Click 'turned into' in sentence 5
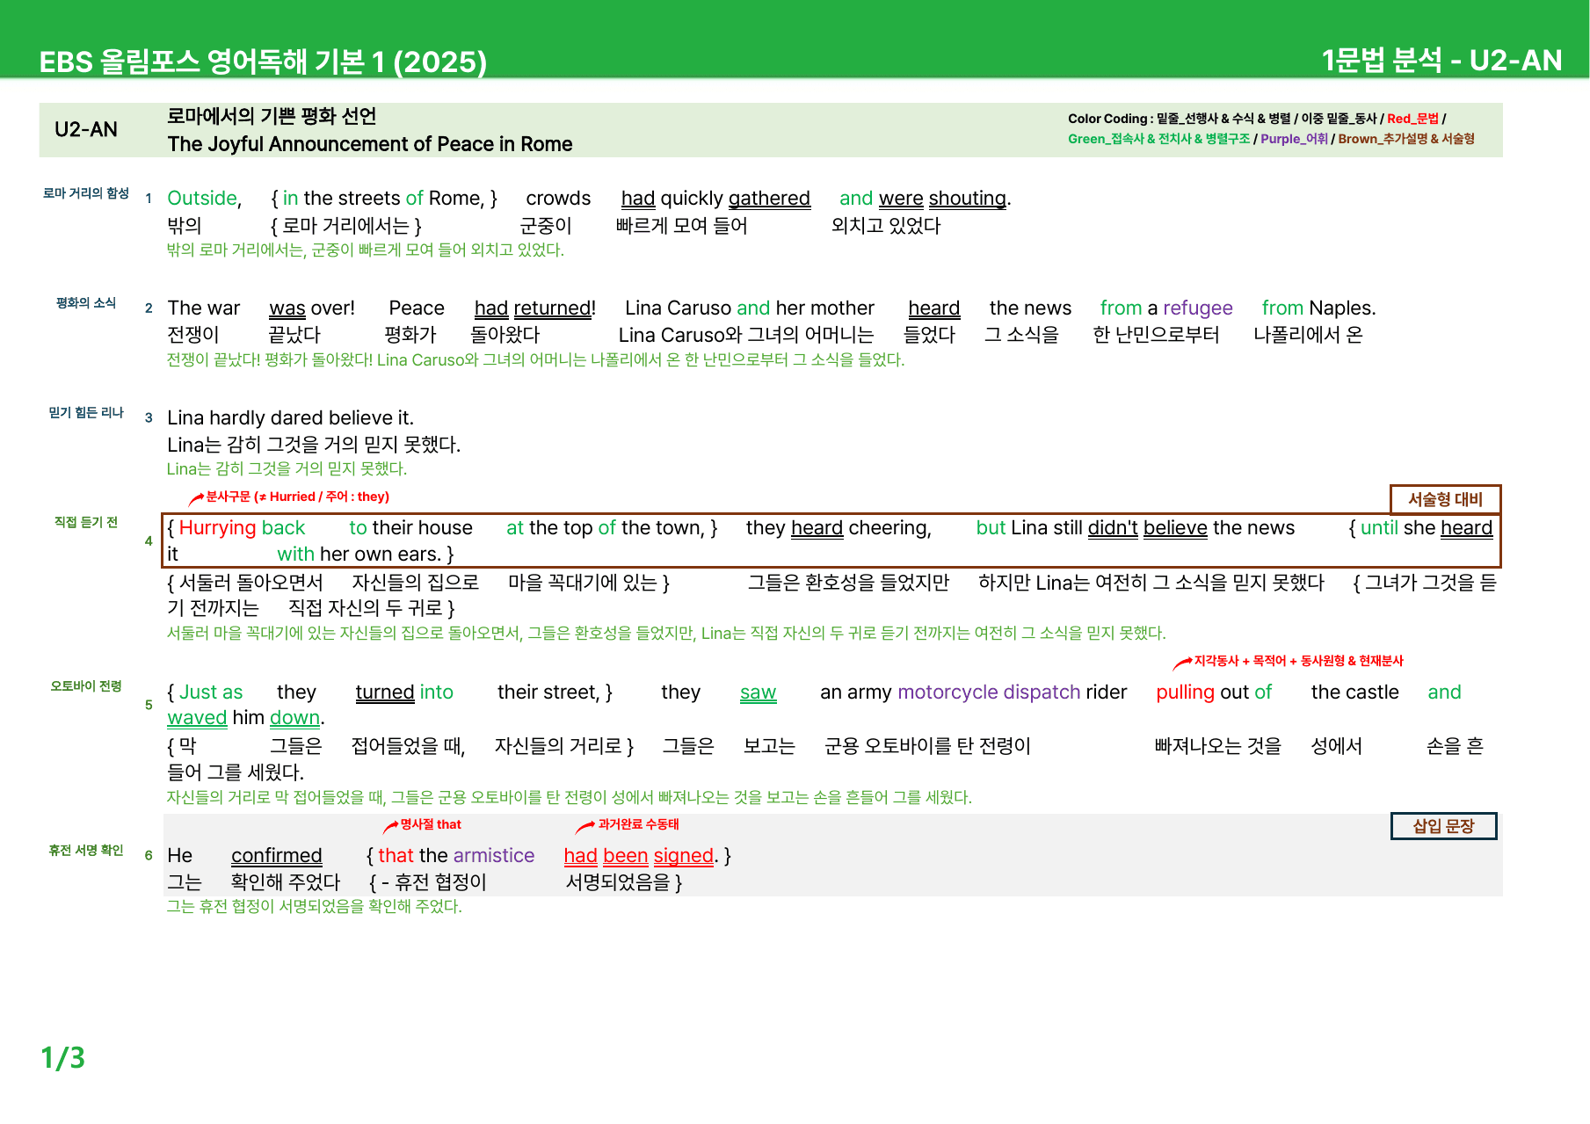1590x1124 pixels. (404, 693)
